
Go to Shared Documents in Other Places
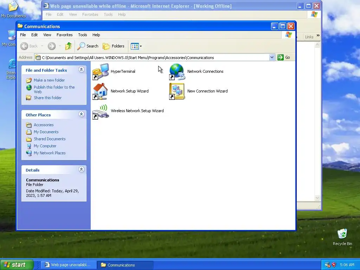(50, 139)
